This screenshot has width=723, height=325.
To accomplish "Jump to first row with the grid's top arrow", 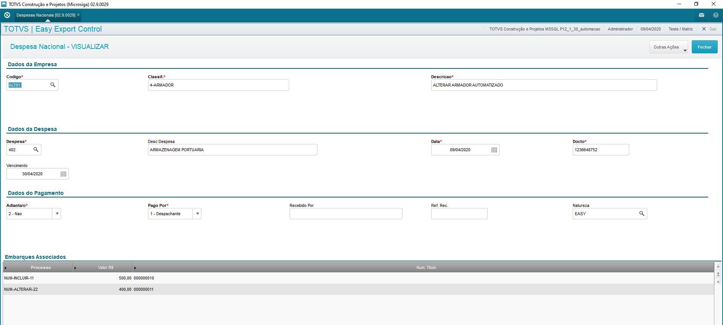I will [x=718, y=267].
